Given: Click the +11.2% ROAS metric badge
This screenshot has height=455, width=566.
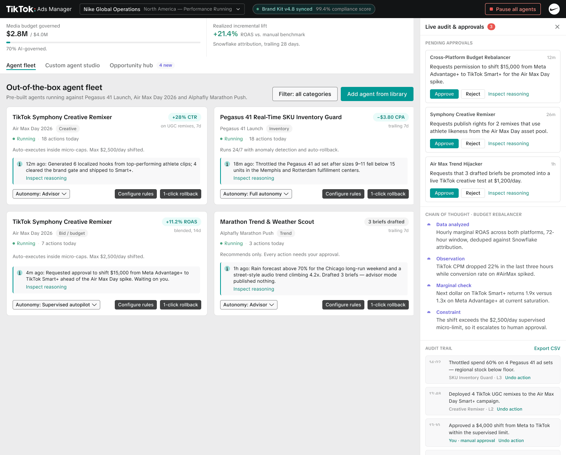Looking at the screenshot, I should [x=182, y=222].
